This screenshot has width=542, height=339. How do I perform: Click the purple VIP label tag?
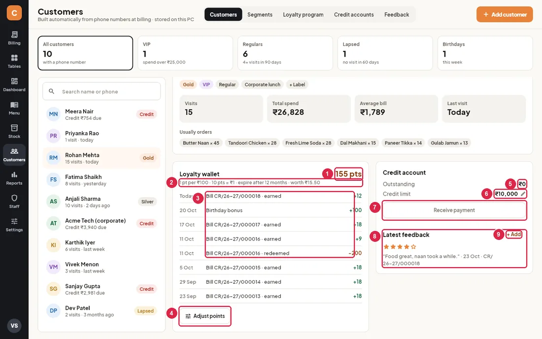coord(206,84)
